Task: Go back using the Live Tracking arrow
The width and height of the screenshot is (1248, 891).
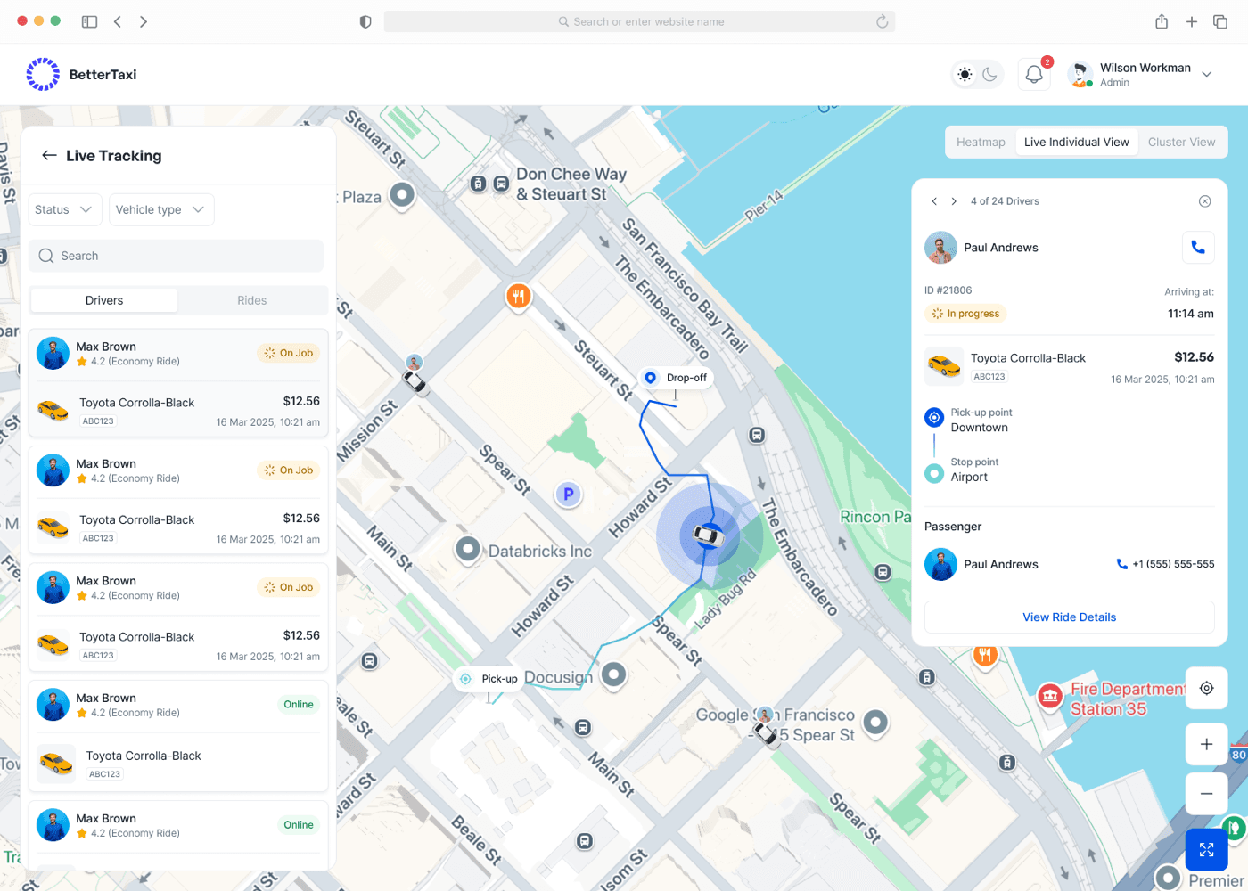Action: pyautogui.click(x=50, y=155)
